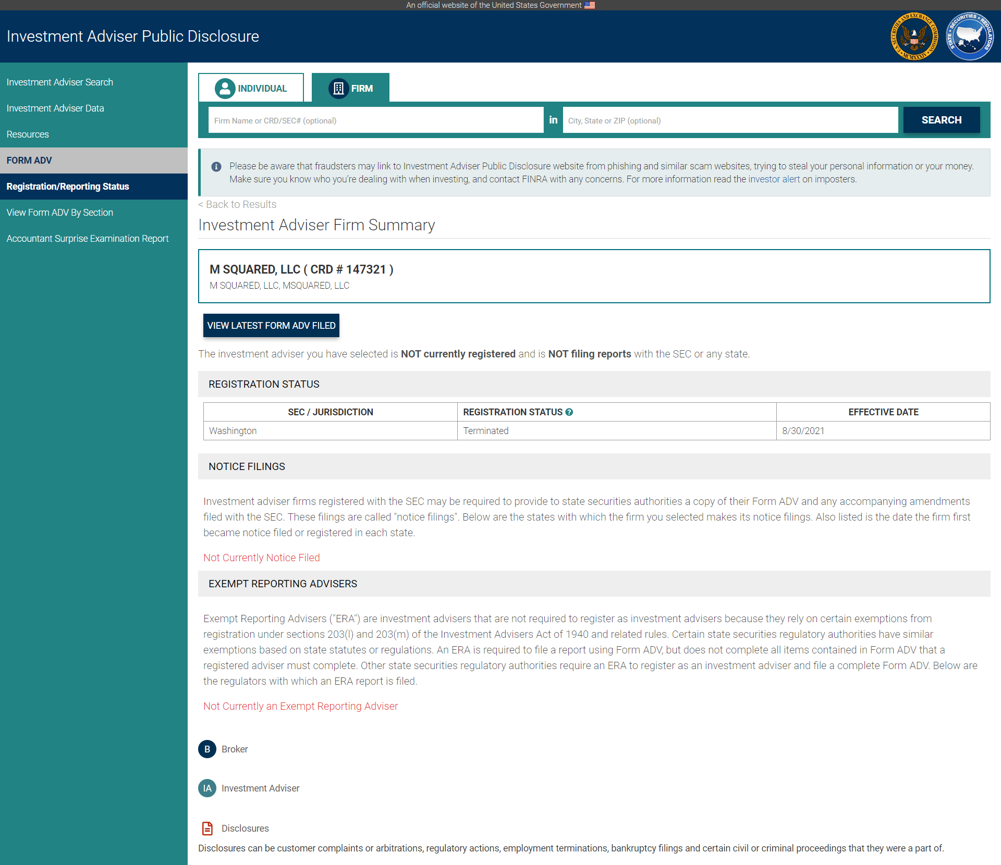
Task: Click the Disclosures legend label
Action: point(245,829)
